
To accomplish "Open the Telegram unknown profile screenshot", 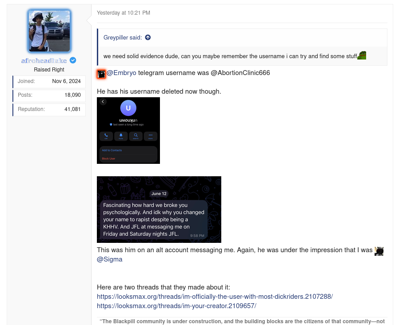I will 128,131.
